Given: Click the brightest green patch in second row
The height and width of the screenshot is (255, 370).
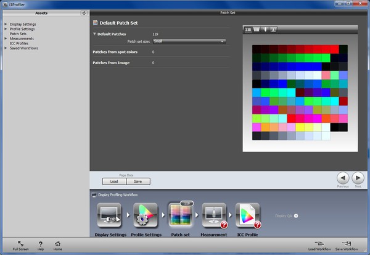Looking at the screenshot, I should tap(326, 58).
